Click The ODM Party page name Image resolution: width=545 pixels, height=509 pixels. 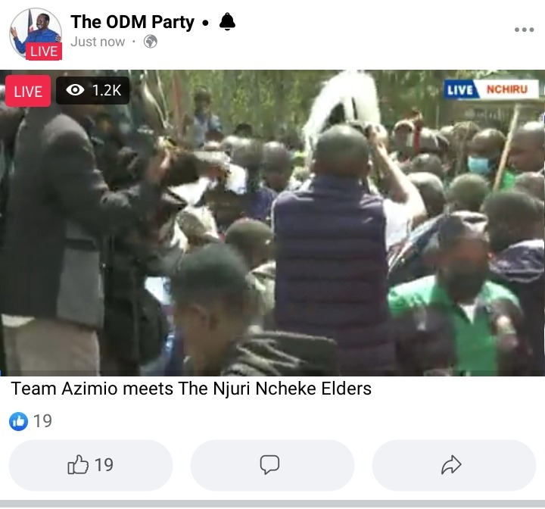pyautogui.click(x=132, y=22)
